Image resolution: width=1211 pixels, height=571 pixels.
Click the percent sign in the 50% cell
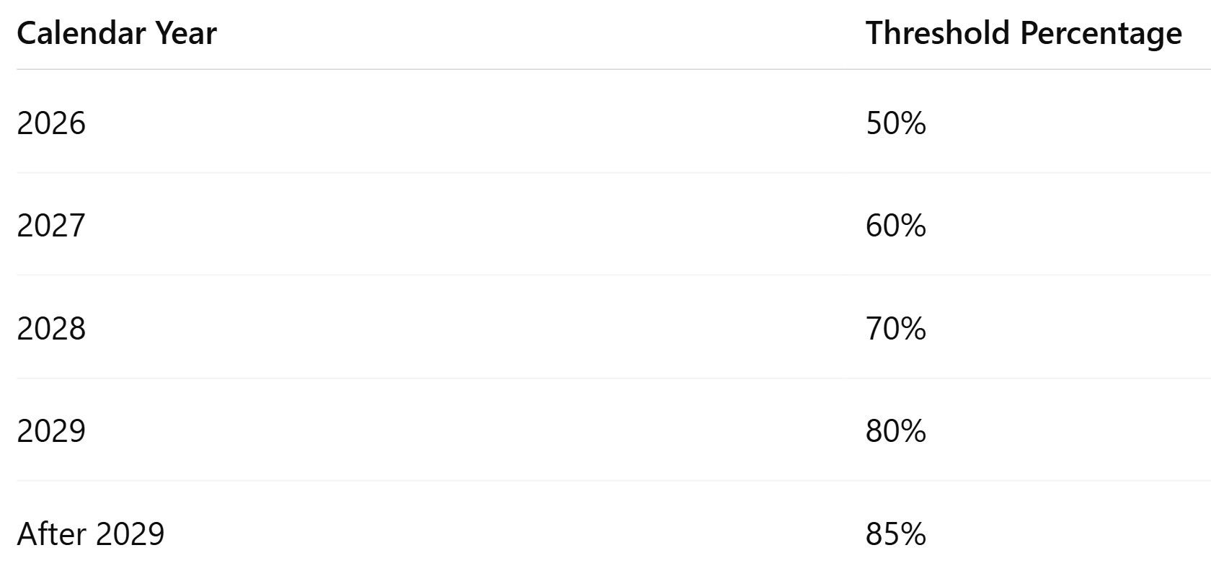tap(913, 123)
